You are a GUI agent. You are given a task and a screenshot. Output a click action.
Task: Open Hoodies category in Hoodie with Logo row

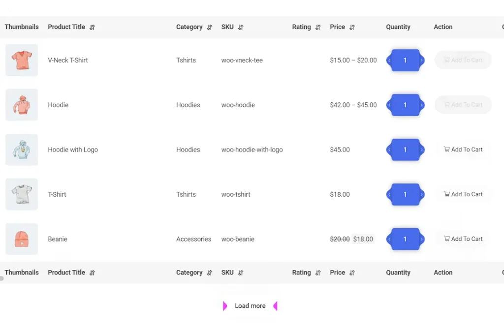click(188, 150)
